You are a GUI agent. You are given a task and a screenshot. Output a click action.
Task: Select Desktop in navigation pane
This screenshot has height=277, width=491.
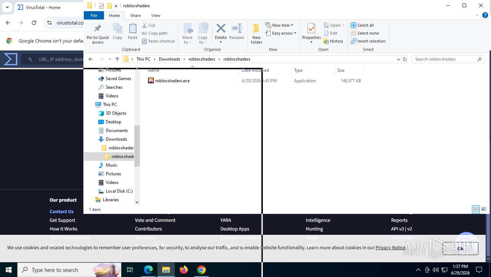(113, 122)
